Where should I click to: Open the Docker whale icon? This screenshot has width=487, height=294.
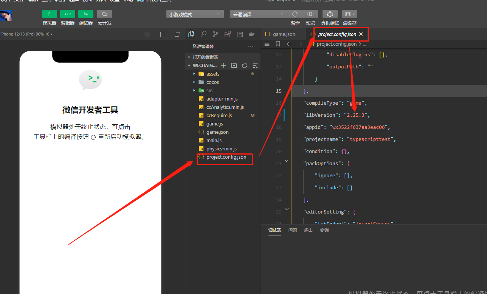252,34
